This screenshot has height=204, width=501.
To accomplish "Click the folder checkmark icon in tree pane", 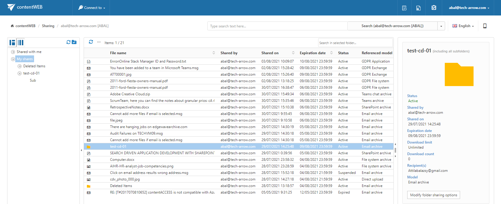I will (x=74, y=42).
